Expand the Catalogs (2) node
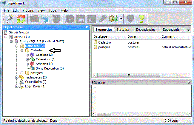This screenshot has width=194, height=125. [x=27, y=55]
